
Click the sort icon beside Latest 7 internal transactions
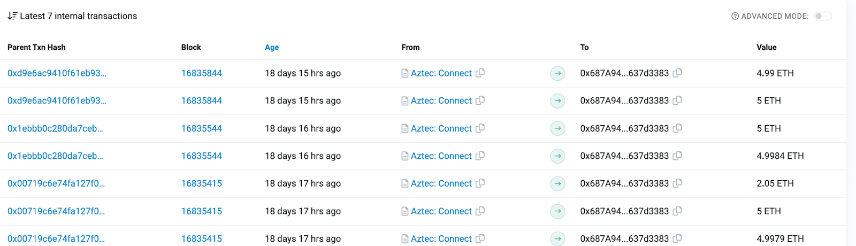click(12, 16)
